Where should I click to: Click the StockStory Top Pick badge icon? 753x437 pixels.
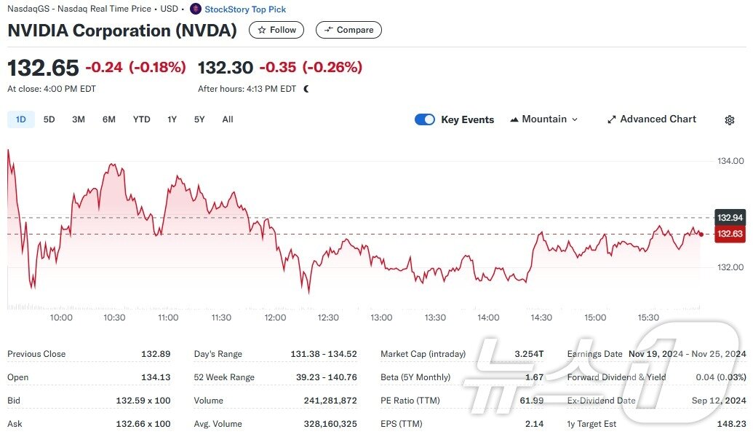point(195,9)
